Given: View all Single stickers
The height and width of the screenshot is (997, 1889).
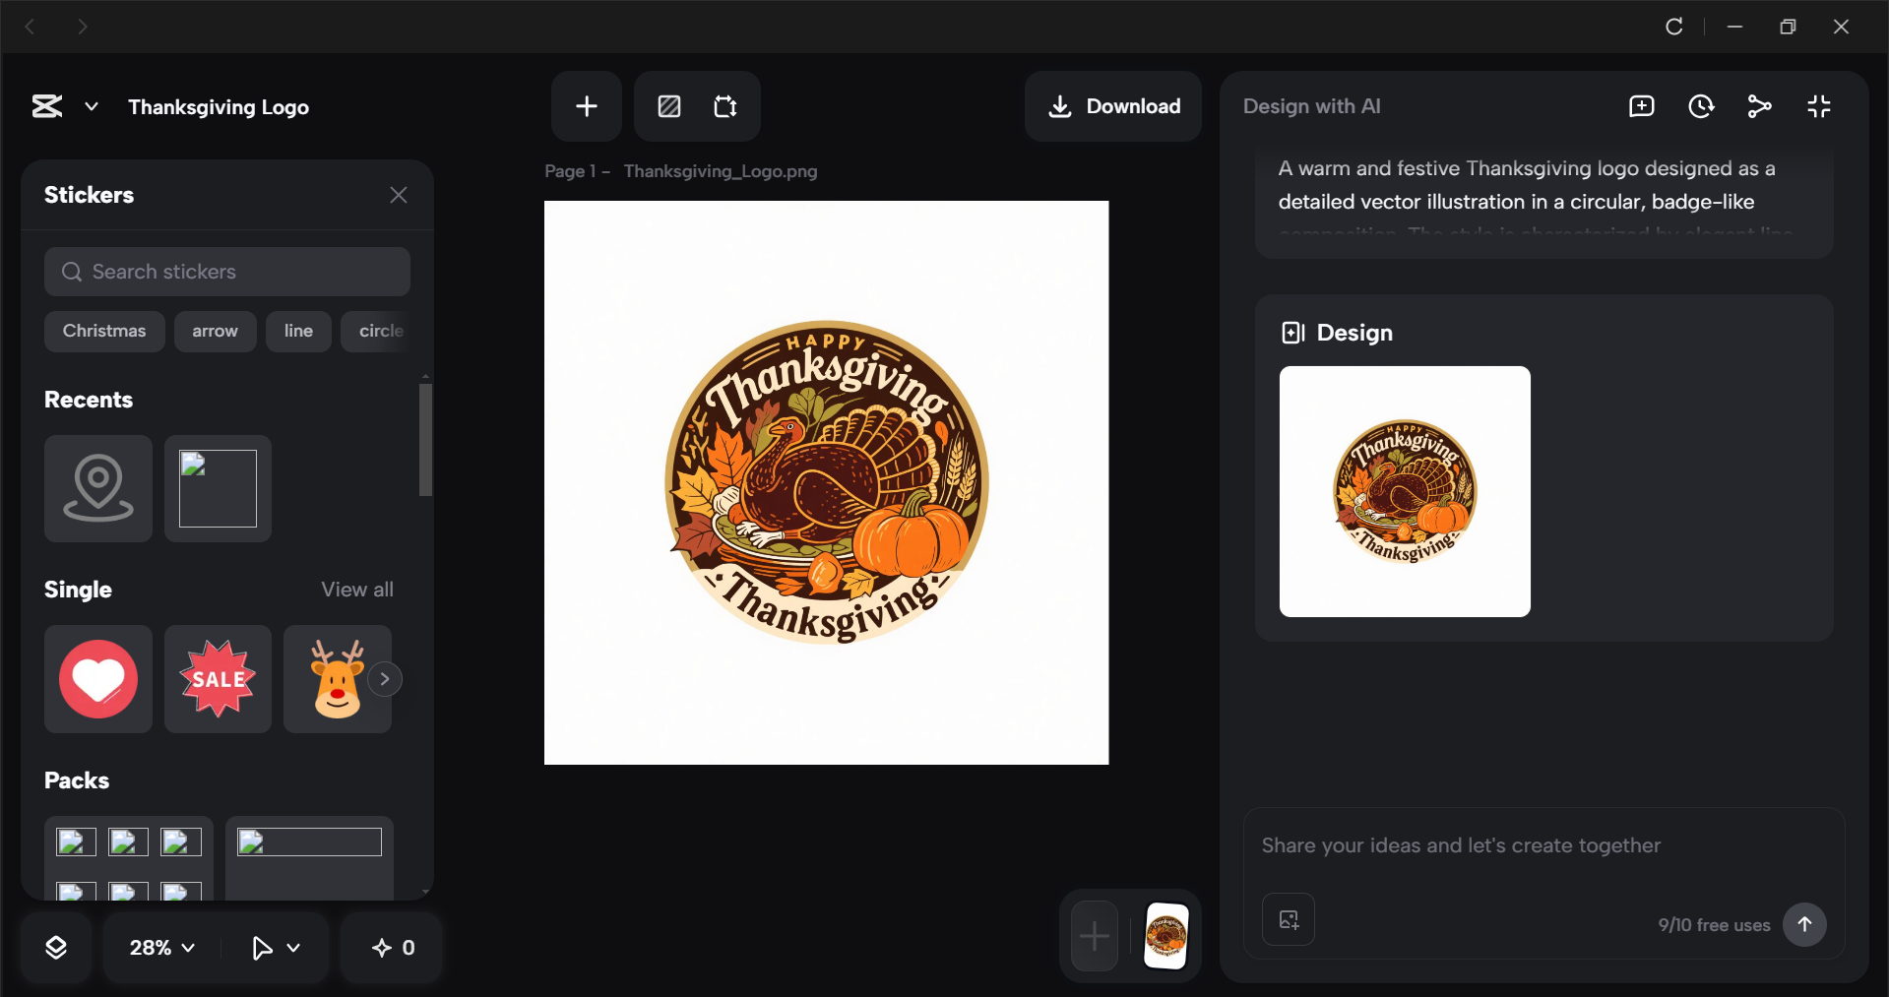Looking at the screenshot, I should pos(356,589).
